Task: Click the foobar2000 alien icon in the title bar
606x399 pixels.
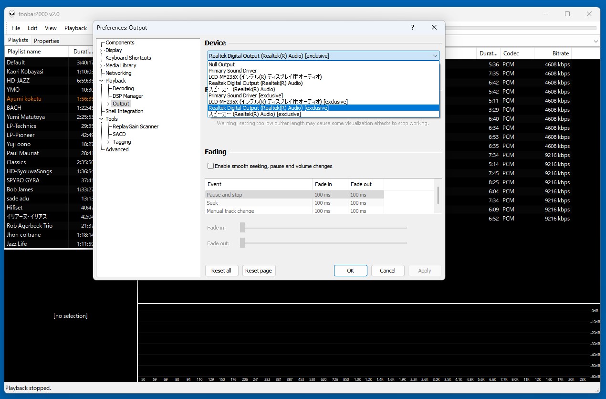Action: click(x=12, y=14)
